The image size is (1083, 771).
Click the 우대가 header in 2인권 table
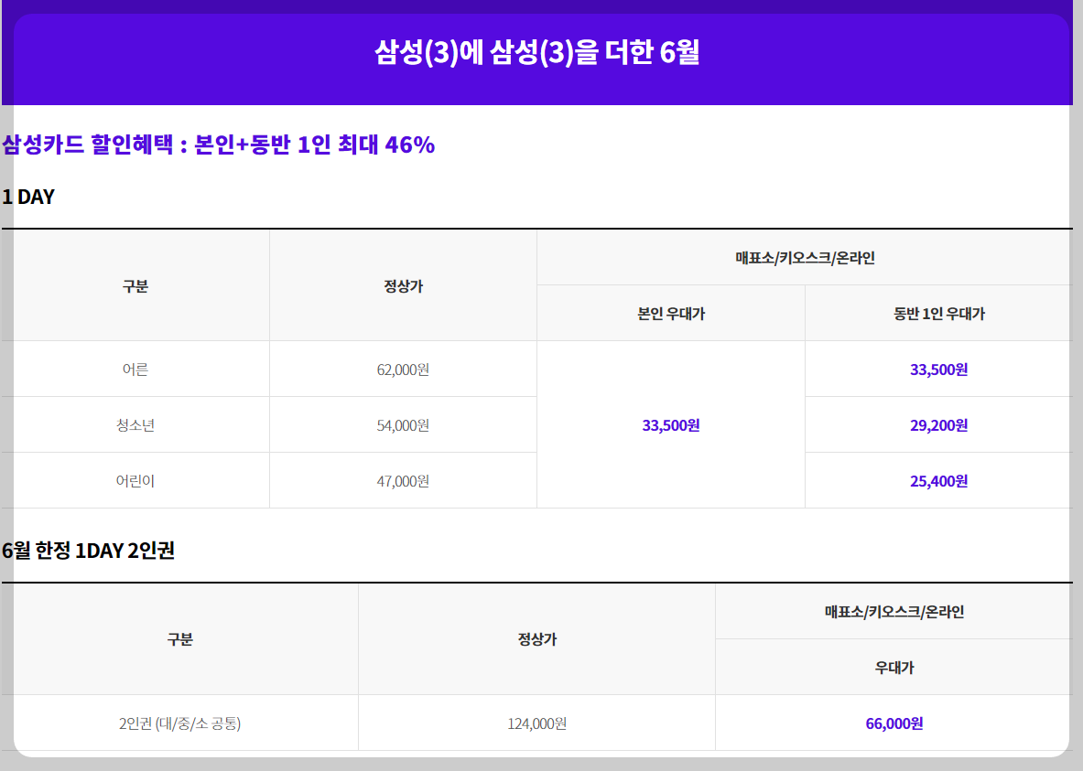(x=893, y=668)
